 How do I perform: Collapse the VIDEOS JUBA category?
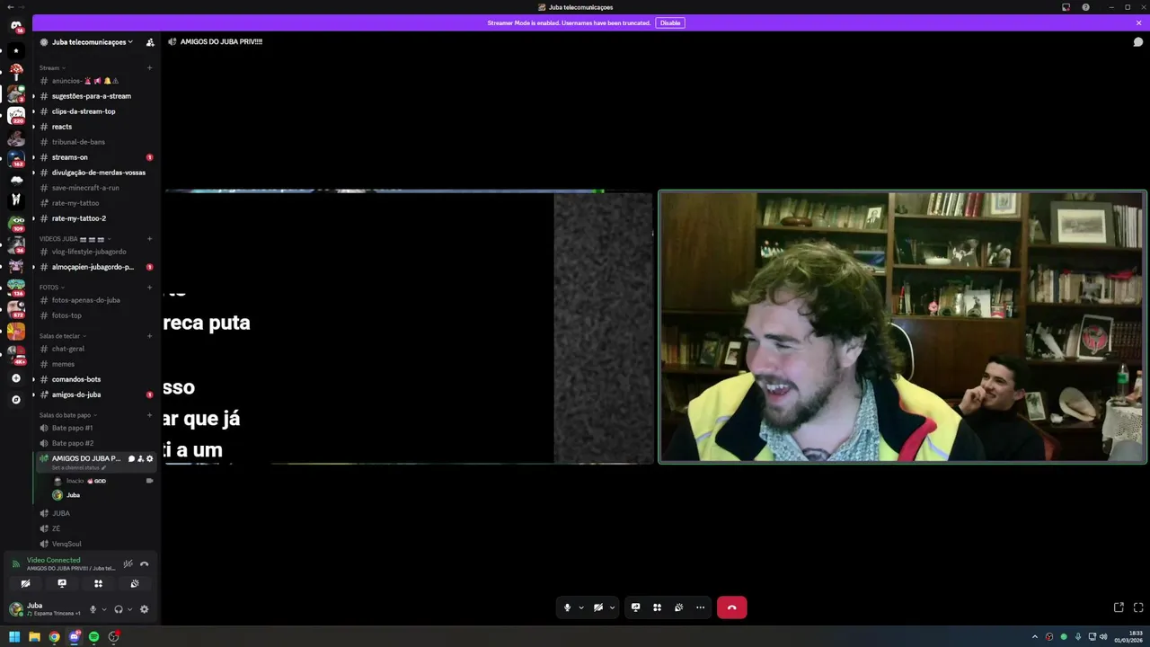[x=74, y=239]
